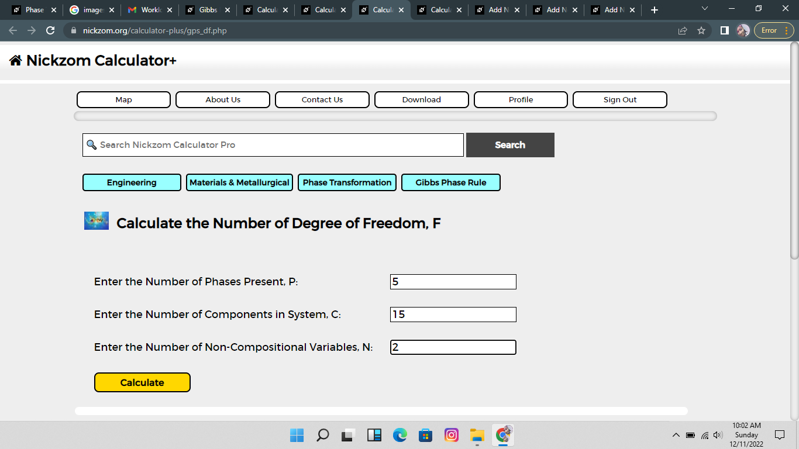
Task: Switch to the Google images tab
Action: coord(92,10)
